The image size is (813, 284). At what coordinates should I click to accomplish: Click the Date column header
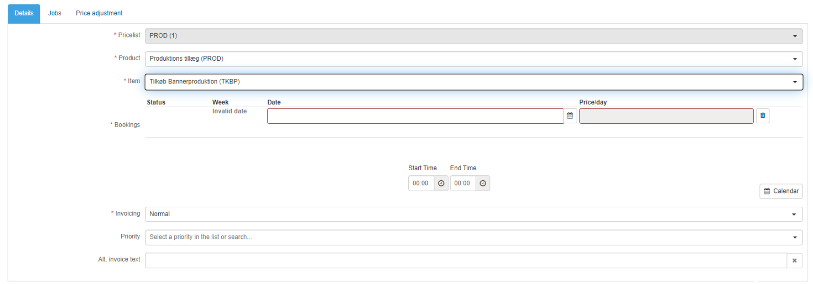[x=274, y=102]
